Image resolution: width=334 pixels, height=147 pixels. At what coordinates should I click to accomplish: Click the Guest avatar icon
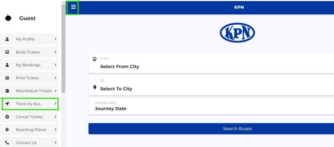click(8, 18)
